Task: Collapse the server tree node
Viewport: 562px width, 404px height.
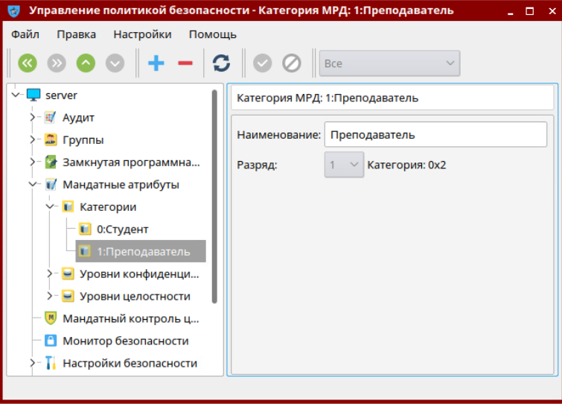Action: tap(16, 95)
